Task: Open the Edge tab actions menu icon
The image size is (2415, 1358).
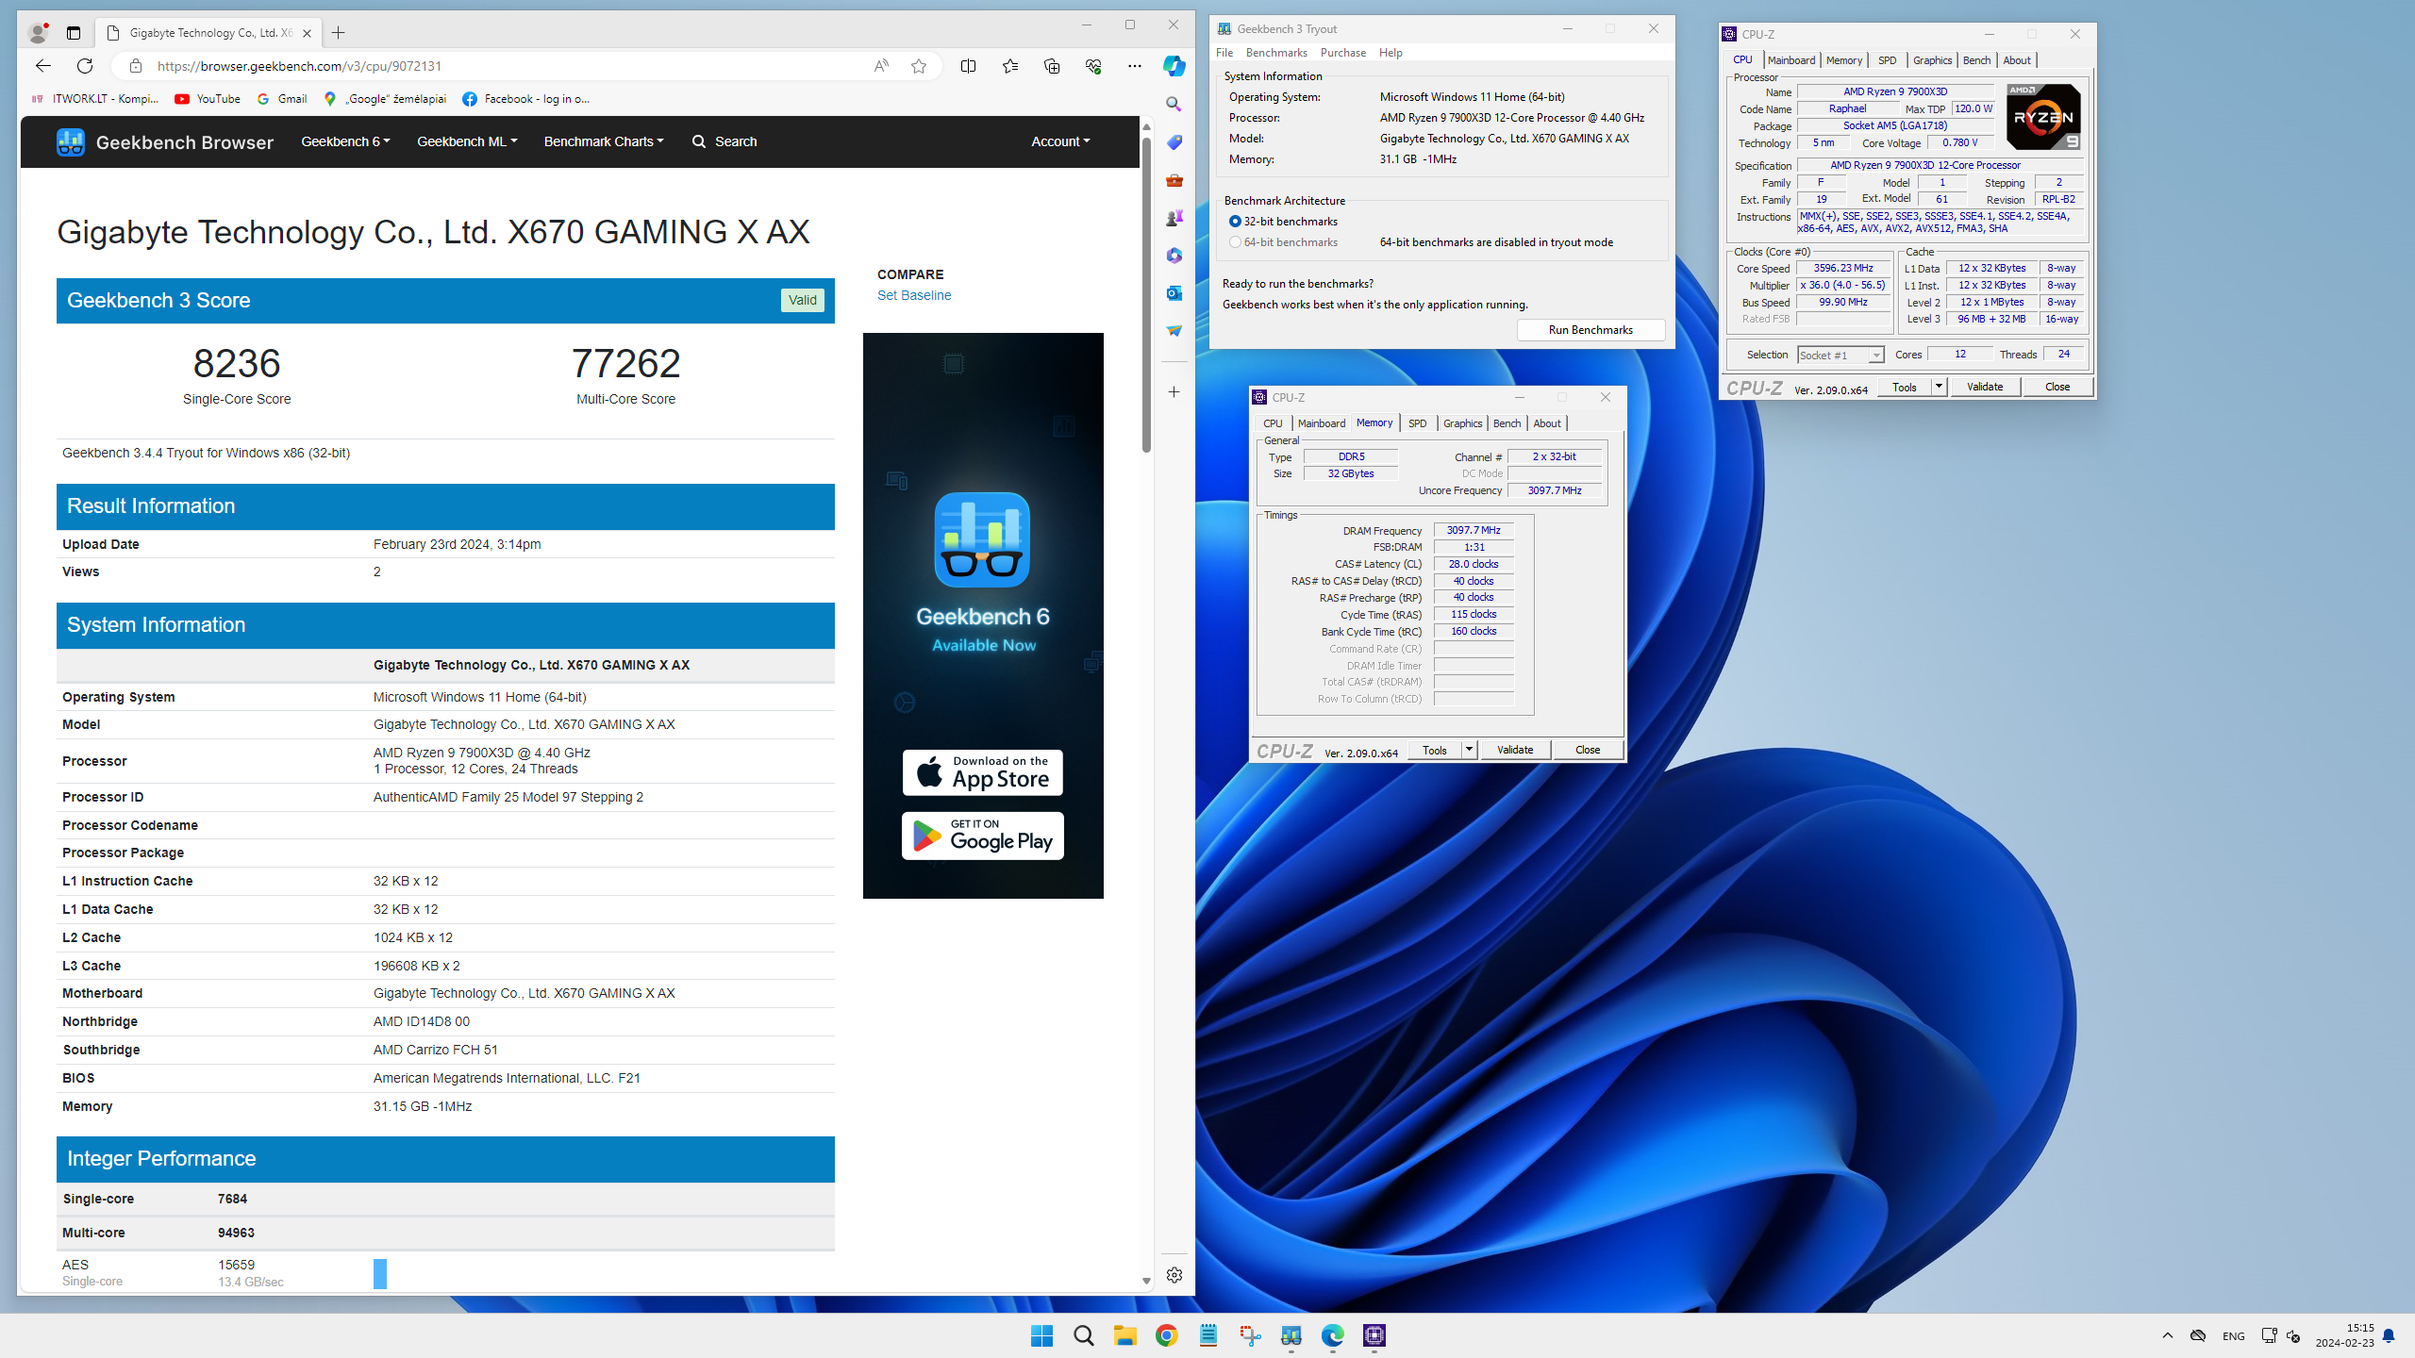Action: pos(74,33)
